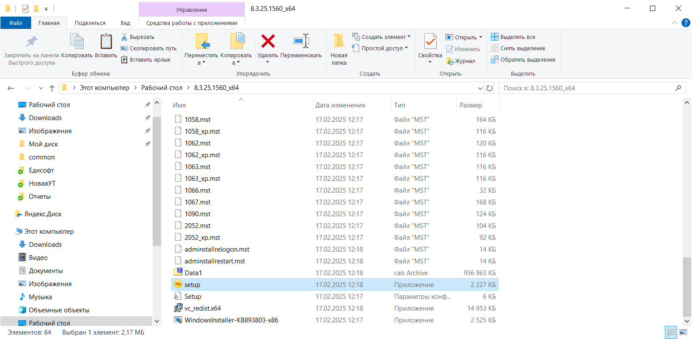
Task: Click the Paste (Вставить) clipboard icon
Action: tap(106, 42)
